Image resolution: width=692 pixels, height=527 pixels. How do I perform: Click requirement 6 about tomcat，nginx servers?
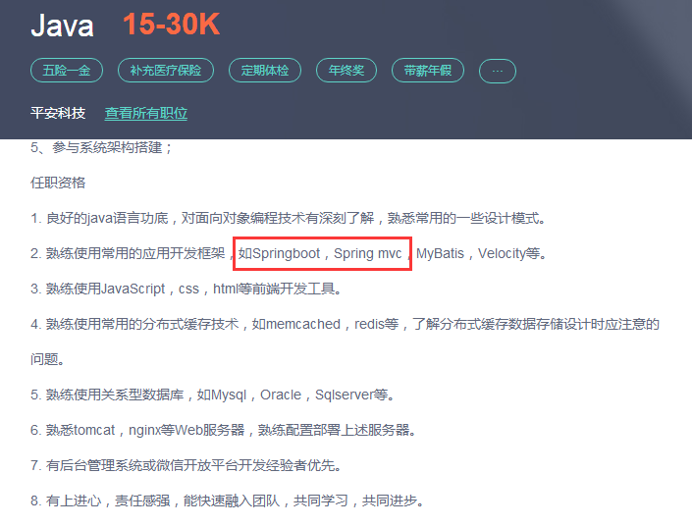[224, 431]
